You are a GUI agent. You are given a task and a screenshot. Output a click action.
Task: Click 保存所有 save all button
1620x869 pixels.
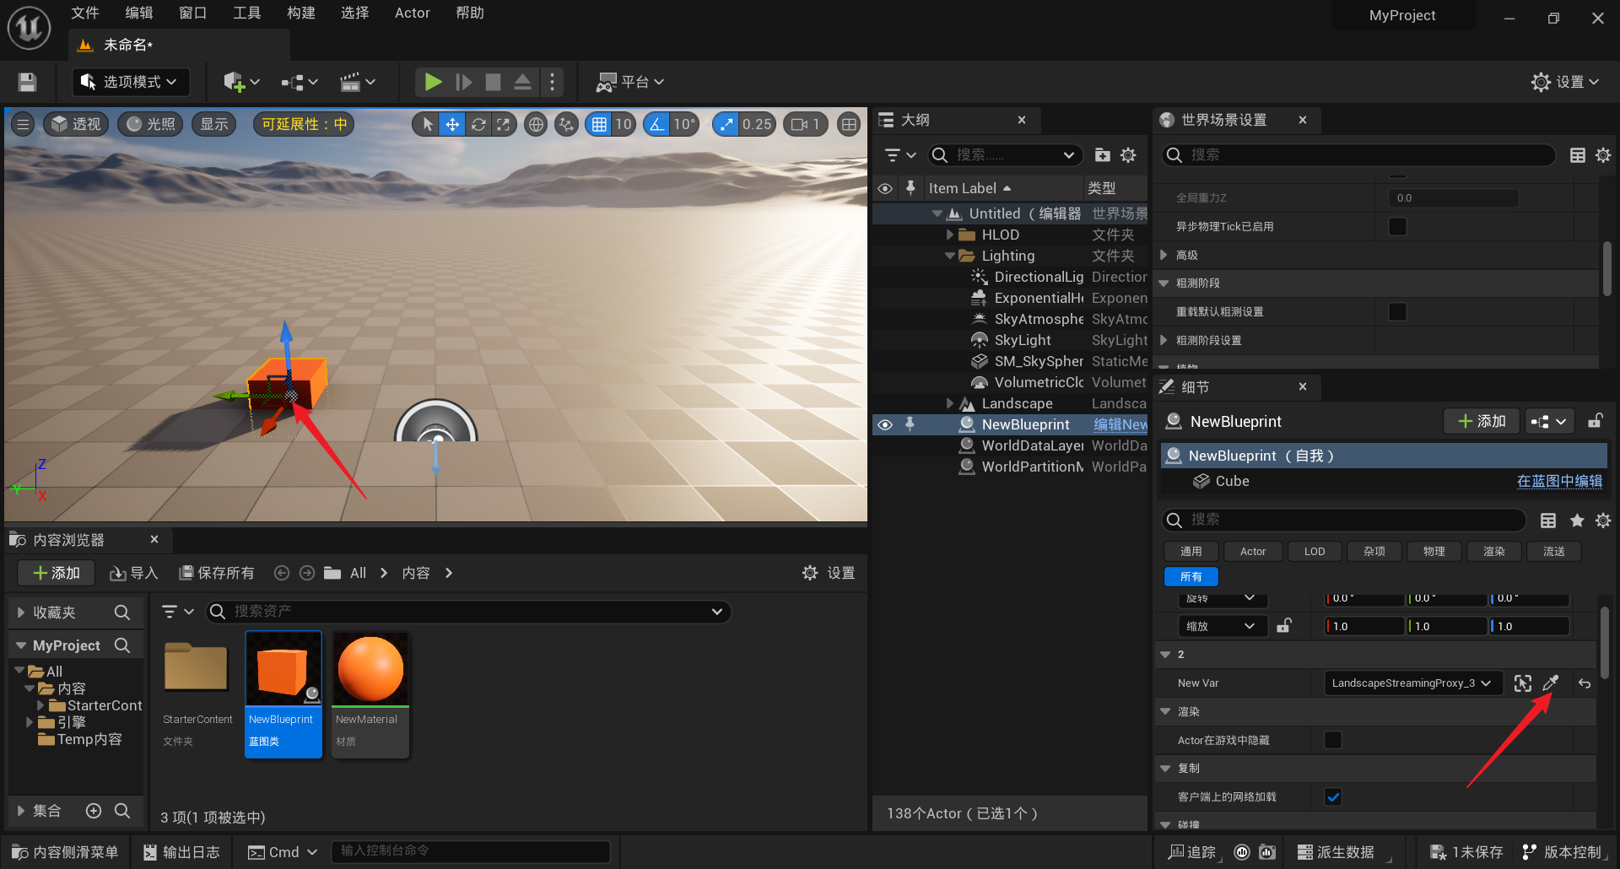(x=217, y=573)
